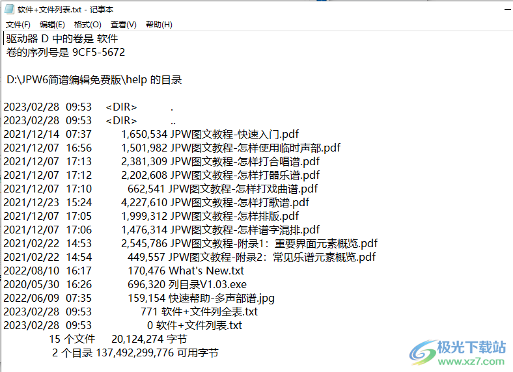Click the path line D:\JPW6简谱编辑免费版\help 的目录
513x372 pixels.
point(94,80)
